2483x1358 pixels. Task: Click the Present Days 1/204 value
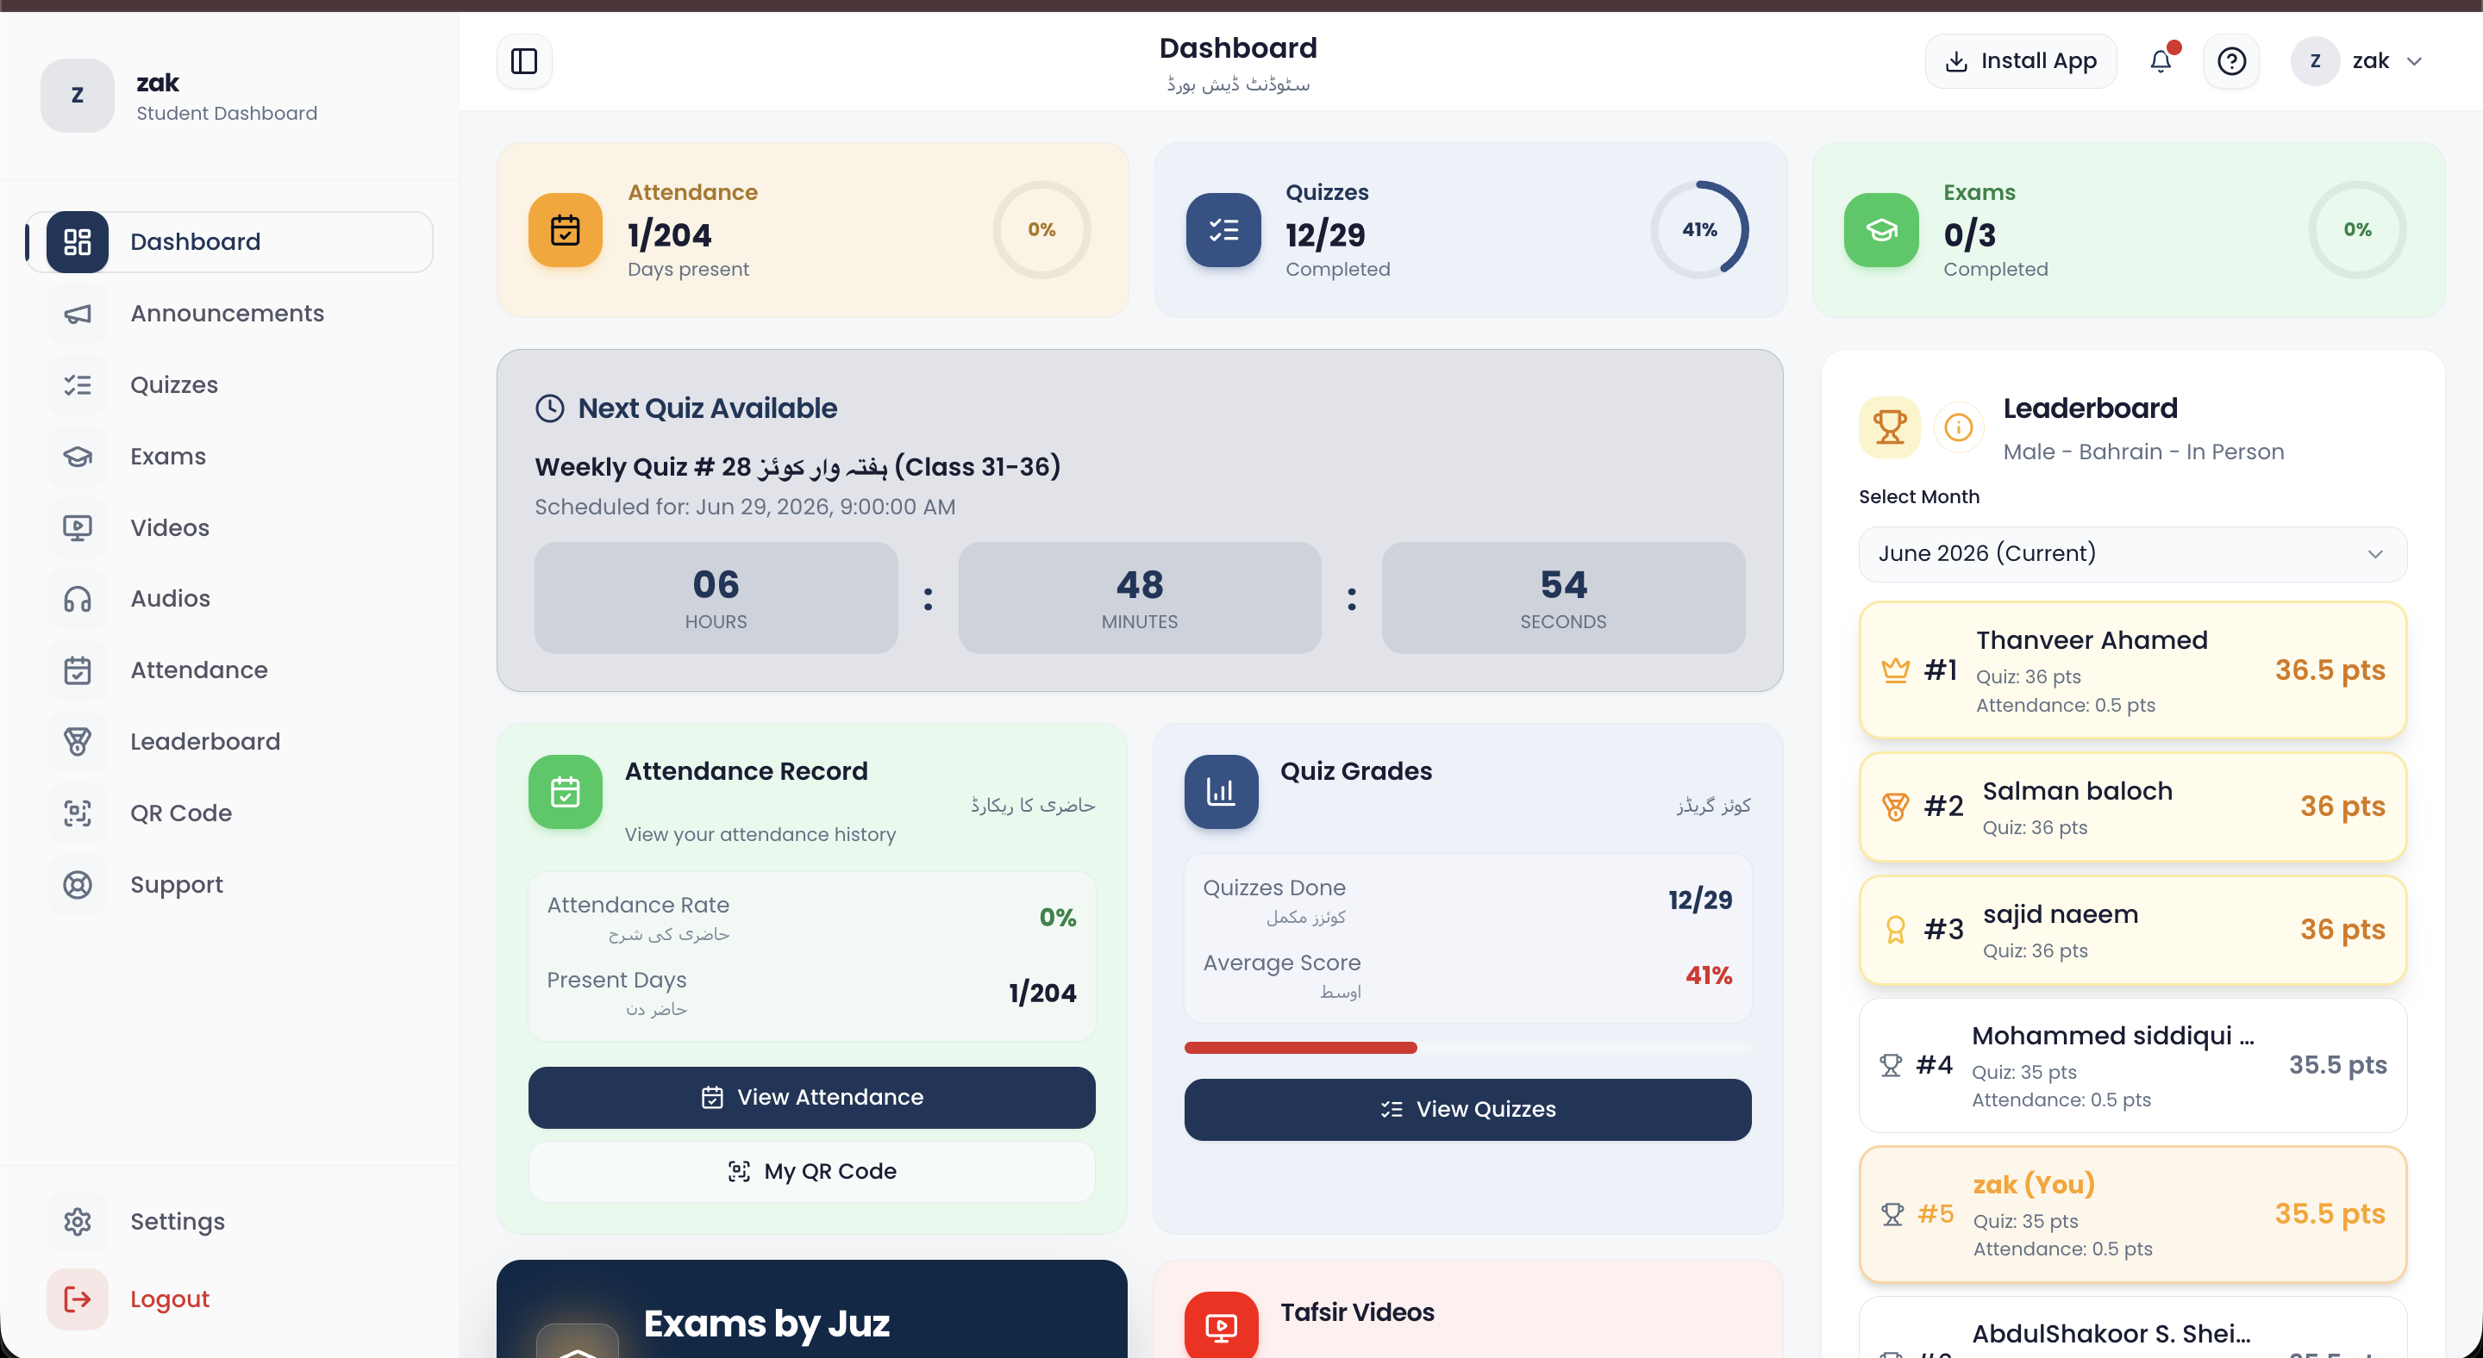[1042, 993]
